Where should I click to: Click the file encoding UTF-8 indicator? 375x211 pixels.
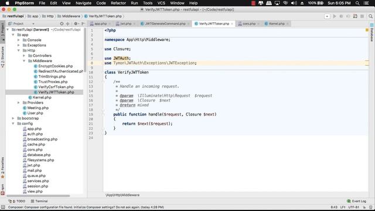[354, 207]
